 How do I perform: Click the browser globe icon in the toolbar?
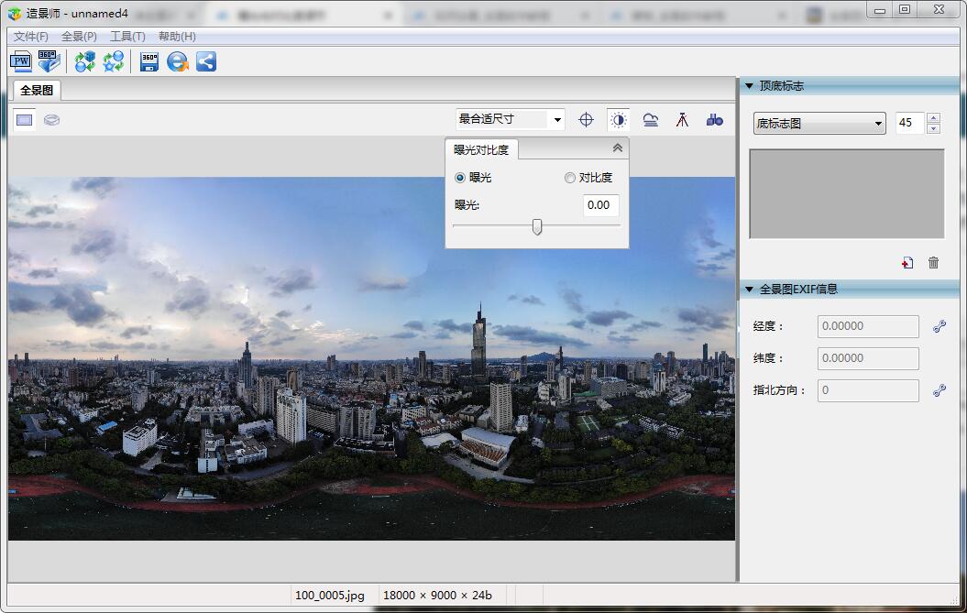pyautogui.click(x=178, y=61)
